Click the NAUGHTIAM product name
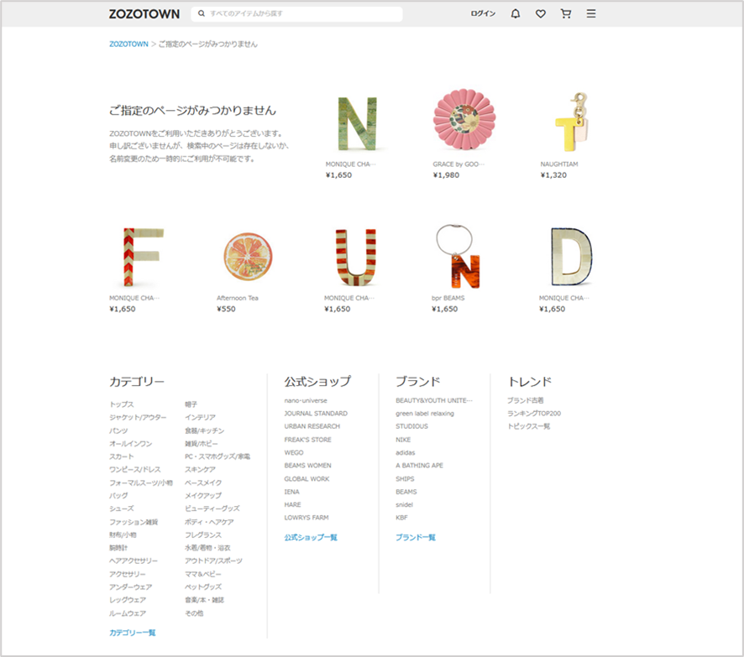The image size is (744, 657). click(559, 164)
